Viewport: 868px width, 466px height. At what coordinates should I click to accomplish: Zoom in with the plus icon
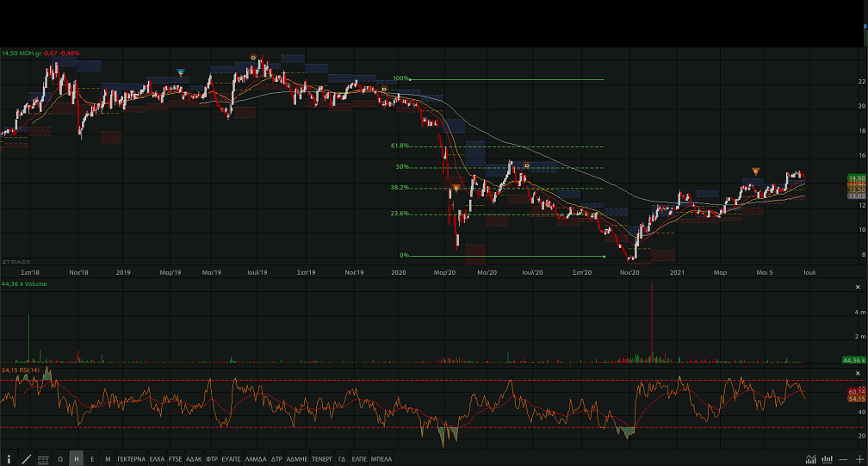tap(859, 459)
